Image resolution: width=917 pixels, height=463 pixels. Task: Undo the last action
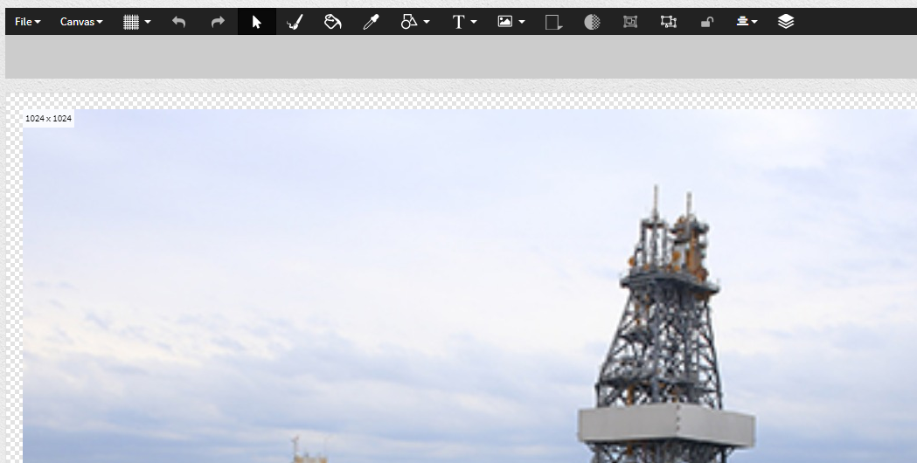(179, 22)
